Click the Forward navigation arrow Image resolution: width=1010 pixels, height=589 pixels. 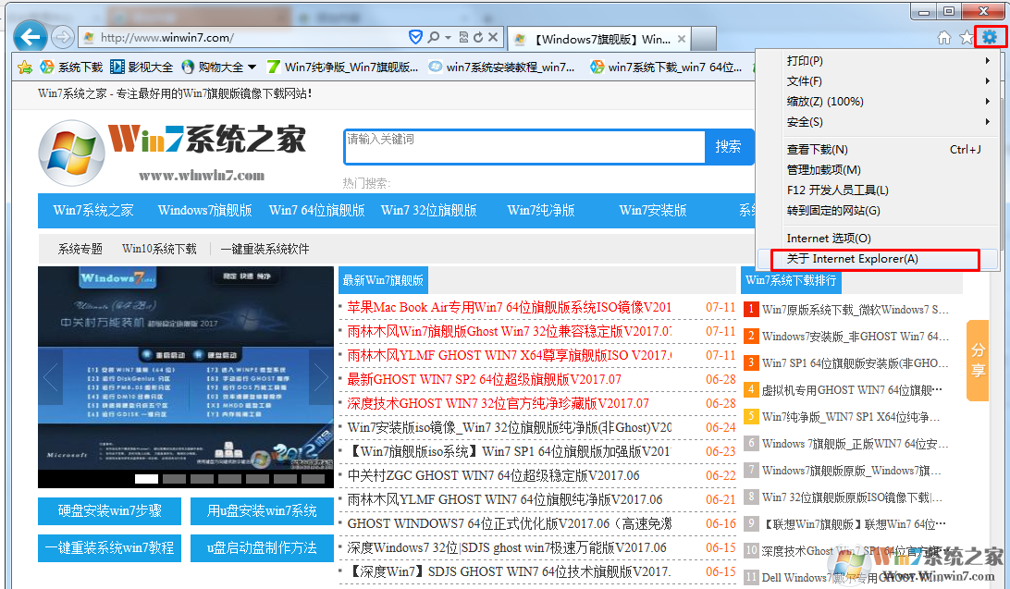coord(62,38)
